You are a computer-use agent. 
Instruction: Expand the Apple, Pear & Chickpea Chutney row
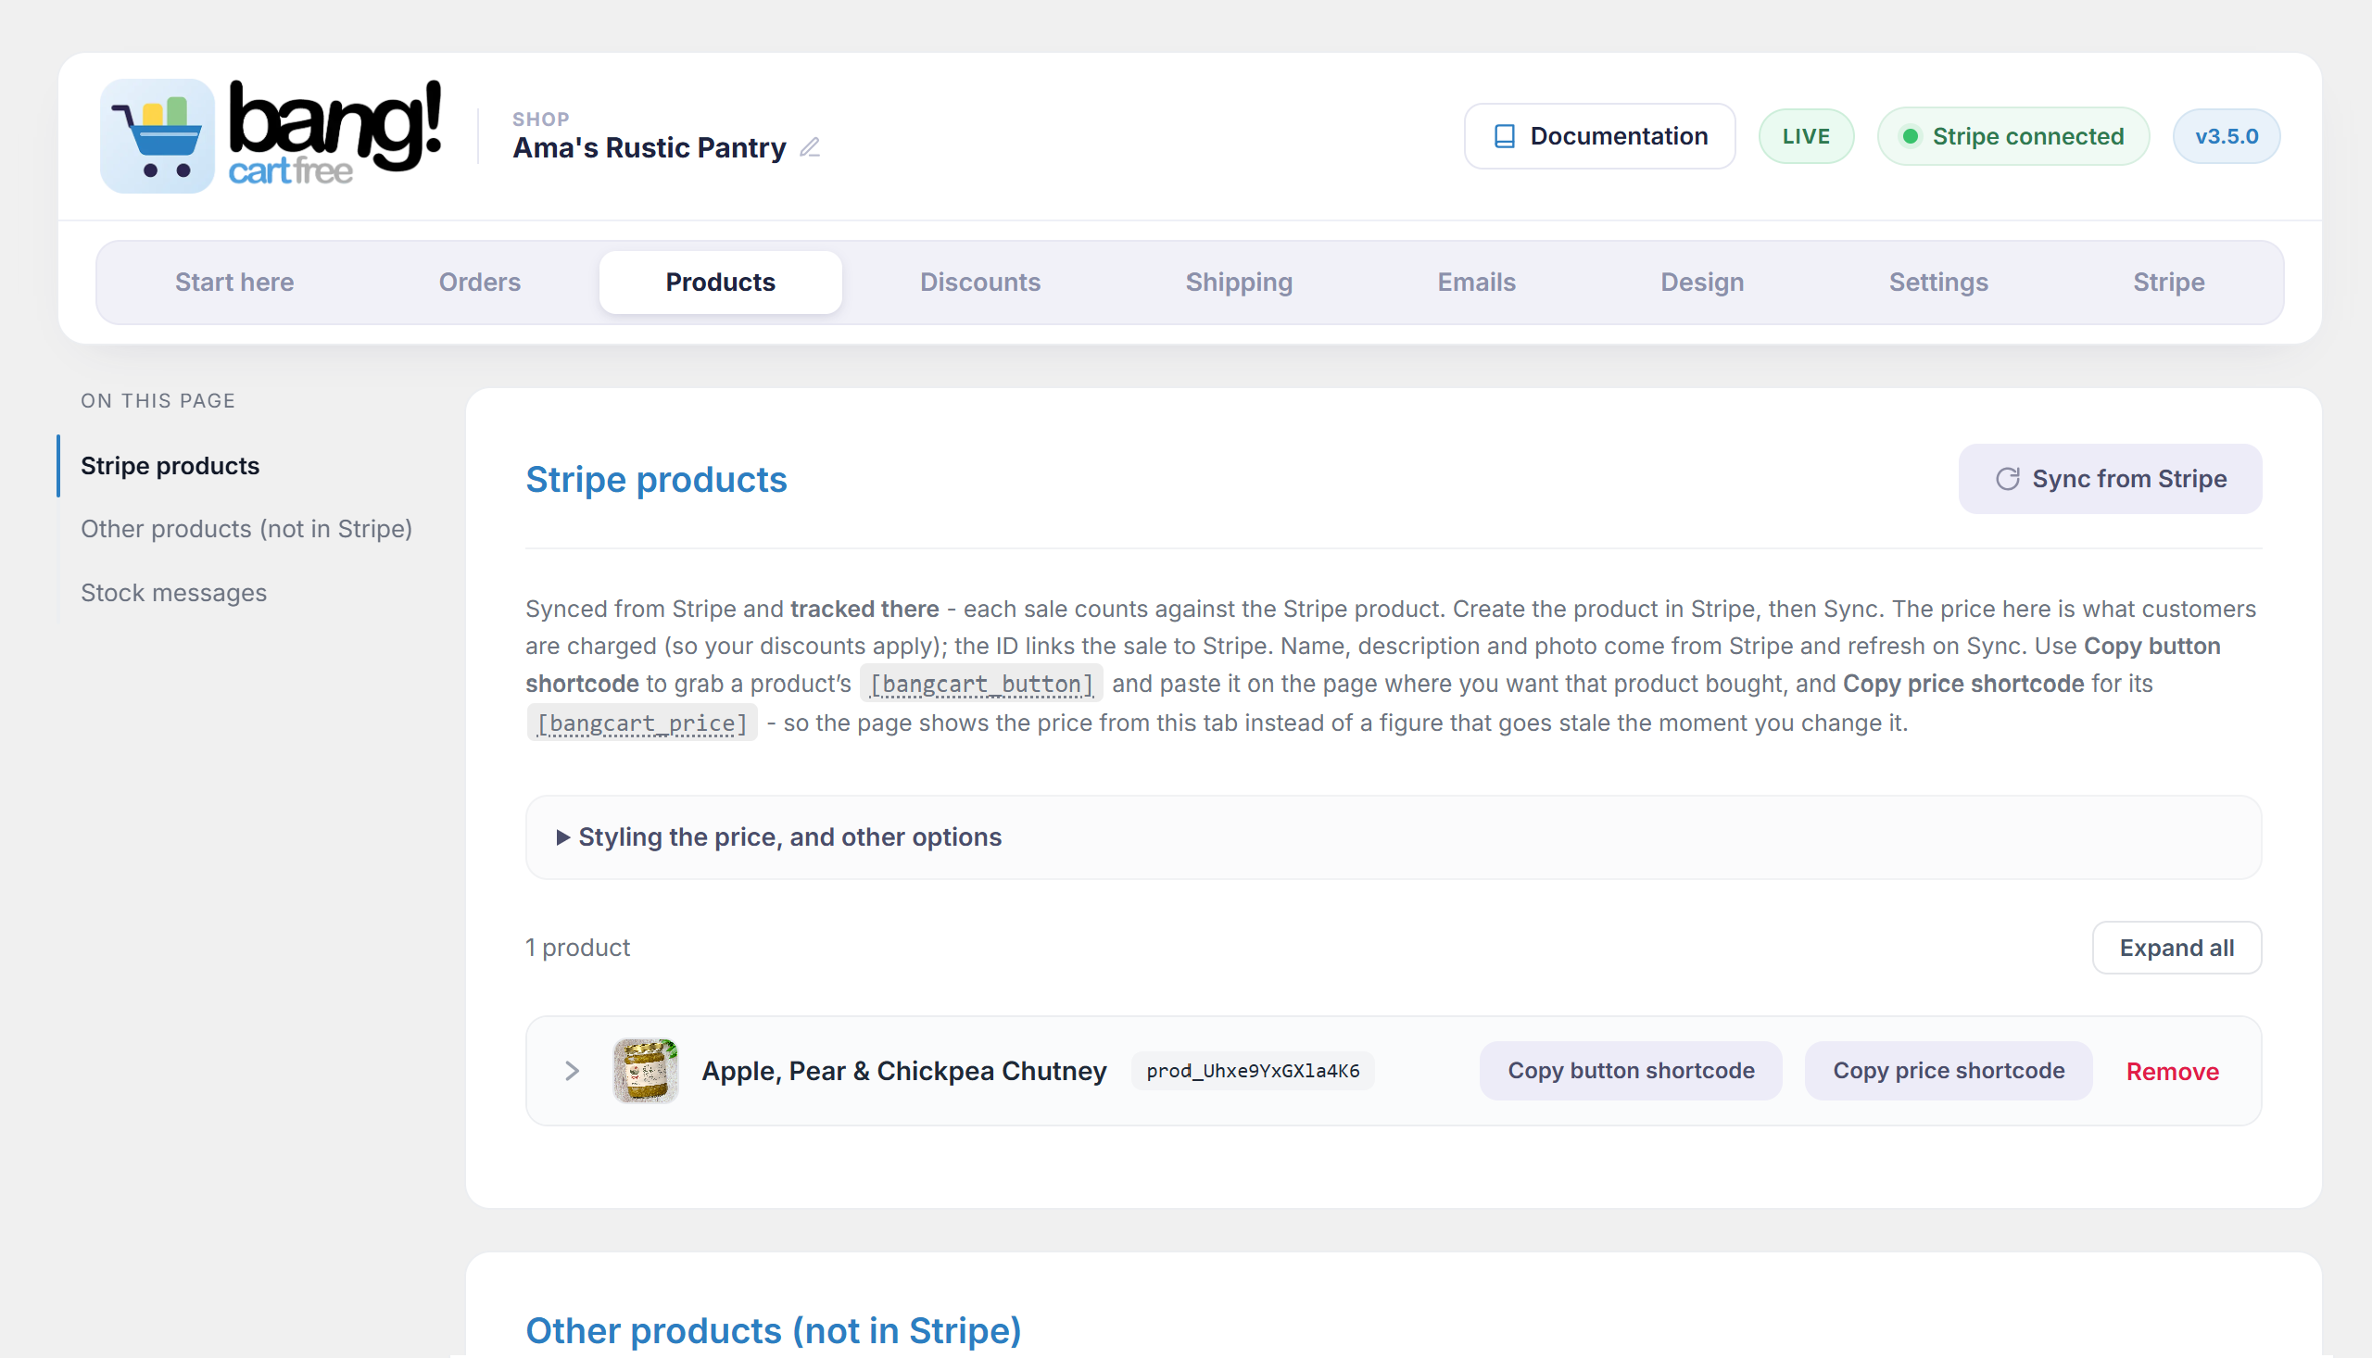coord(572,1071)
